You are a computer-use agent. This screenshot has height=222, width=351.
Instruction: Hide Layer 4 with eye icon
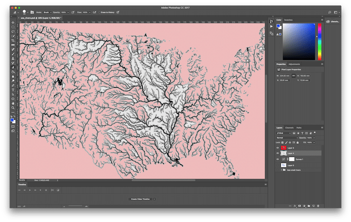pos(278,153)
